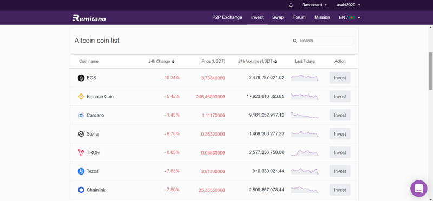Screen dimensions: 433x201
Task: Click the Chainlink coin logo
Action: click(81, 190)
